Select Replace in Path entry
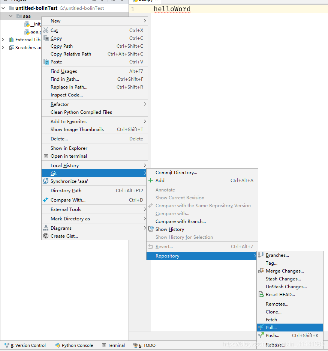This screenshot has height=351, width=328. pyautogui.click(x=94, y=87)
